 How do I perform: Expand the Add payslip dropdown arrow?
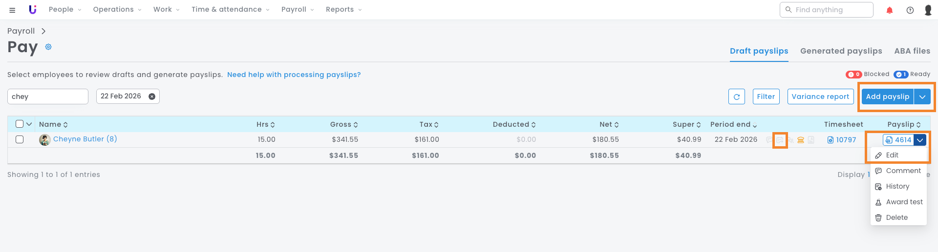pos(922,97)
